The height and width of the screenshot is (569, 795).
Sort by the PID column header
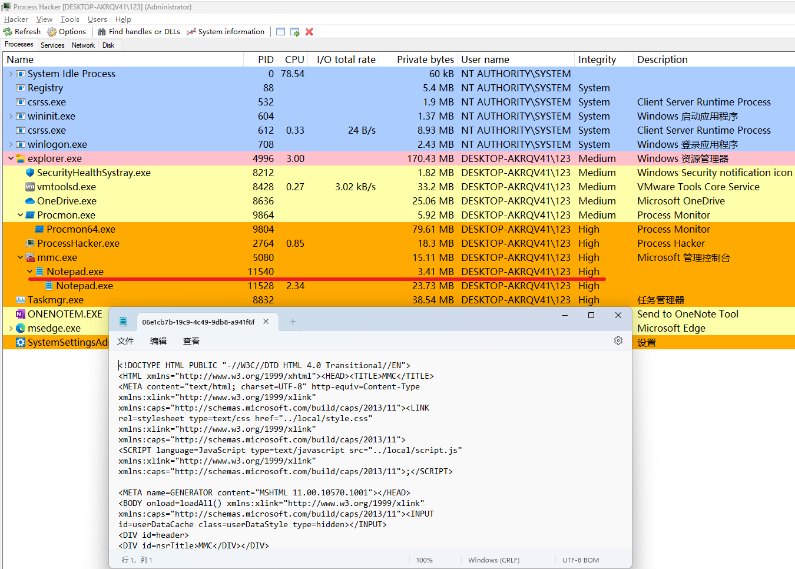click(x=260, y=59)
